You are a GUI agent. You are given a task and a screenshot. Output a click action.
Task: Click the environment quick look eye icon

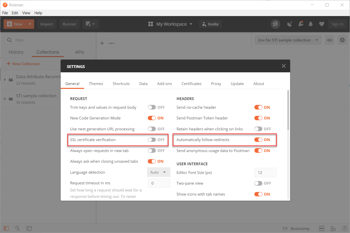point(330,40)
